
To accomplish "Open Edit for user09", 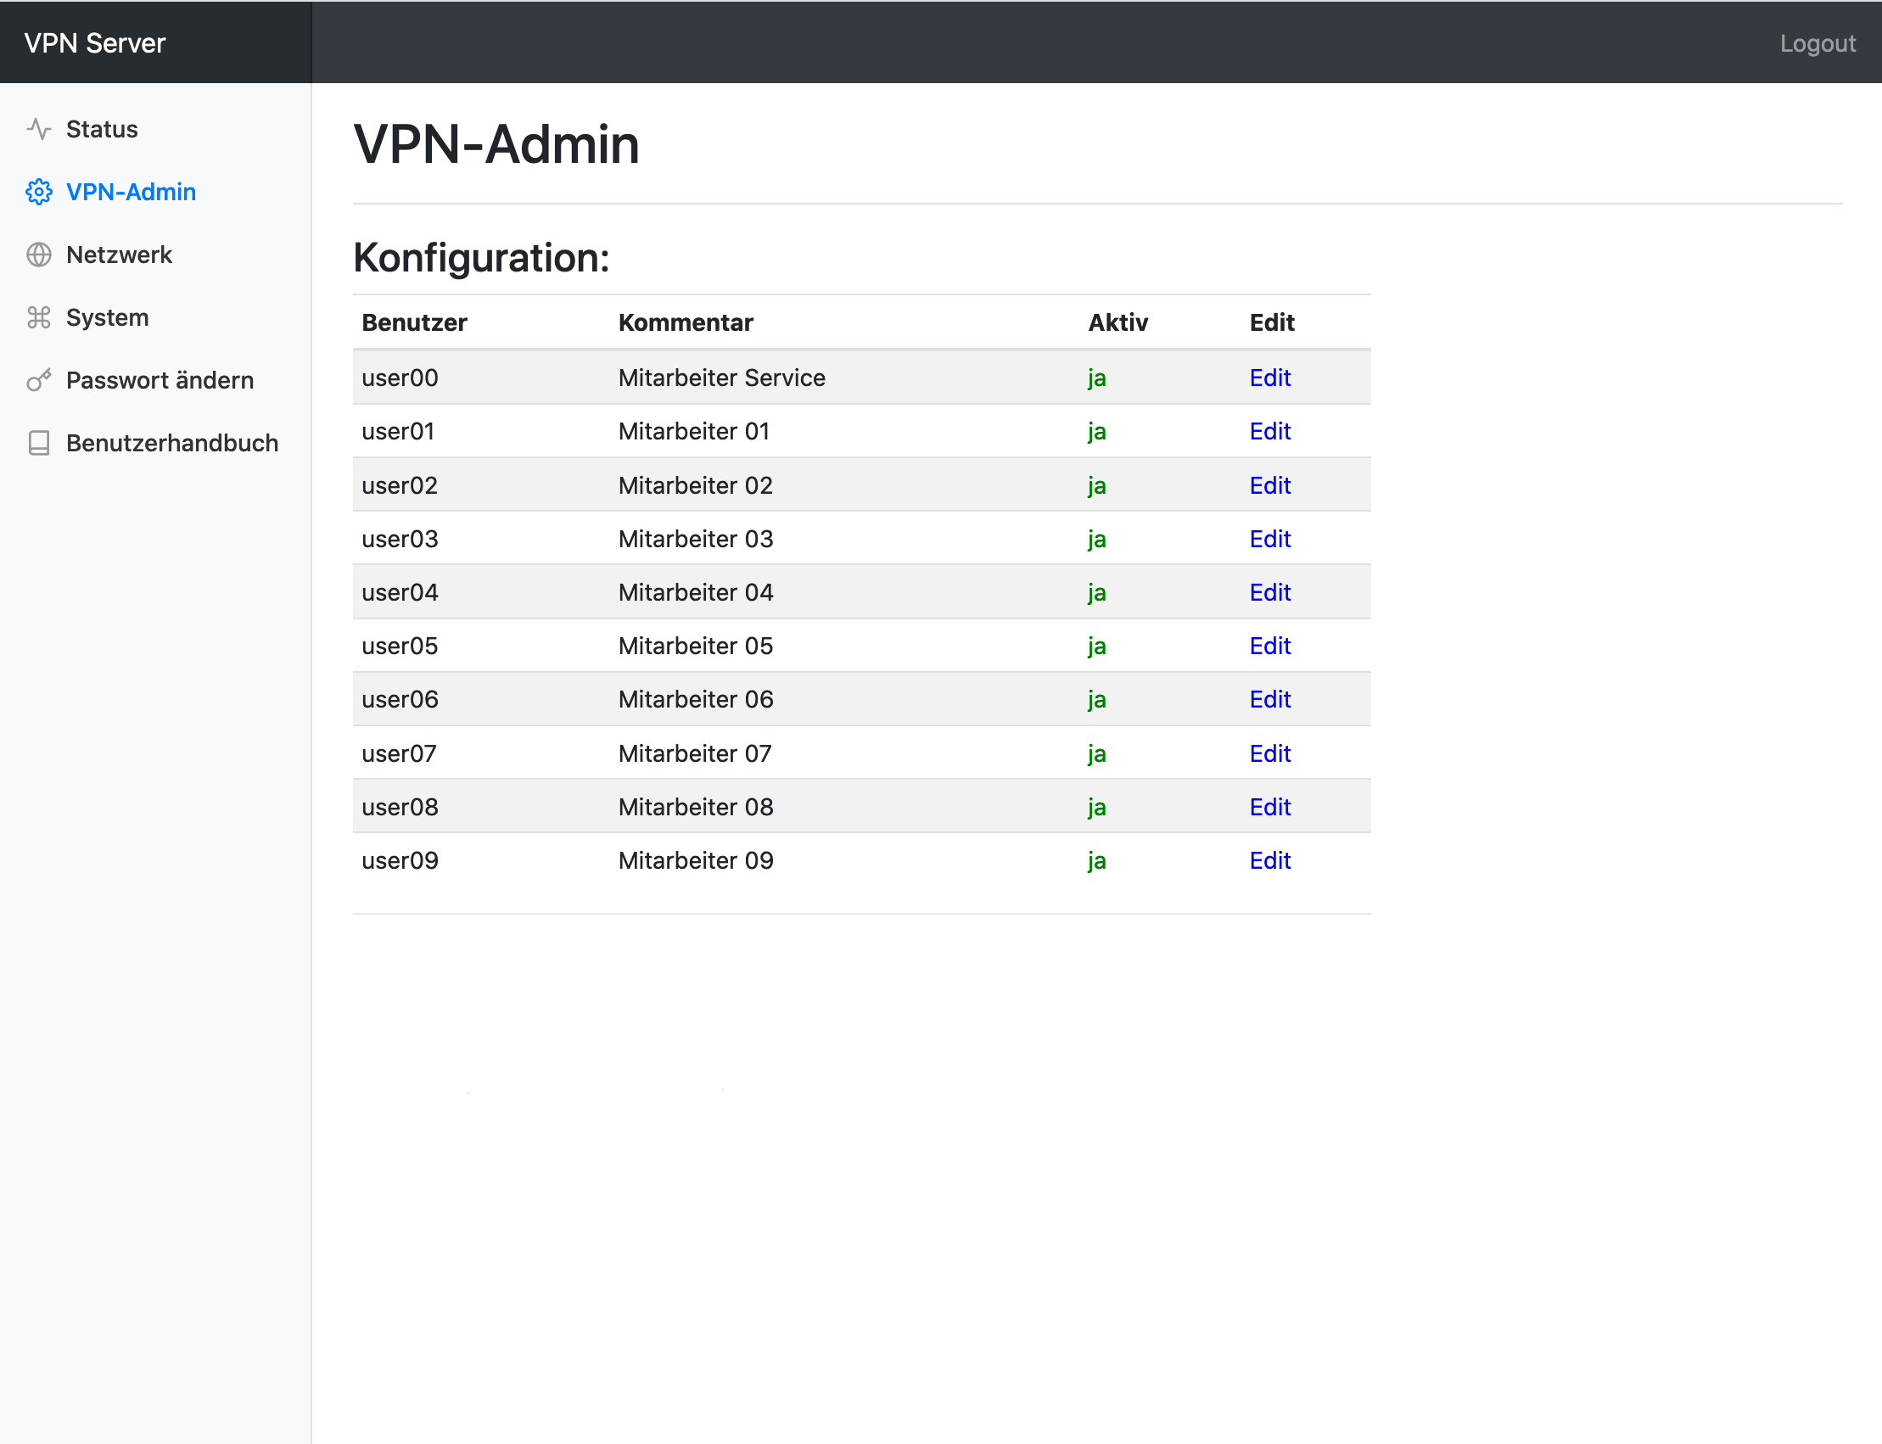I will point(1269,860).
